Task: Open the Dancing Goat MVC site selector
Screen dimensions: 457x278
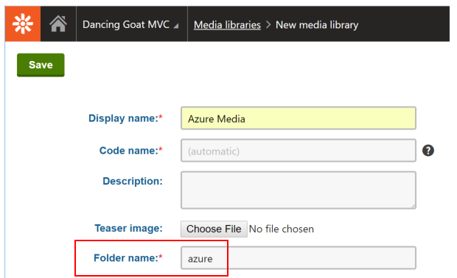Action: click(130, 25)
